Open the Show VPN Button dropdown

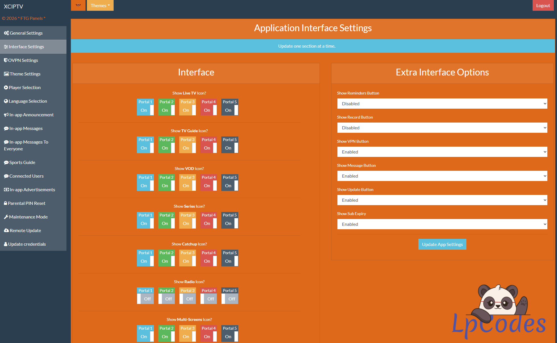(442, 152)
